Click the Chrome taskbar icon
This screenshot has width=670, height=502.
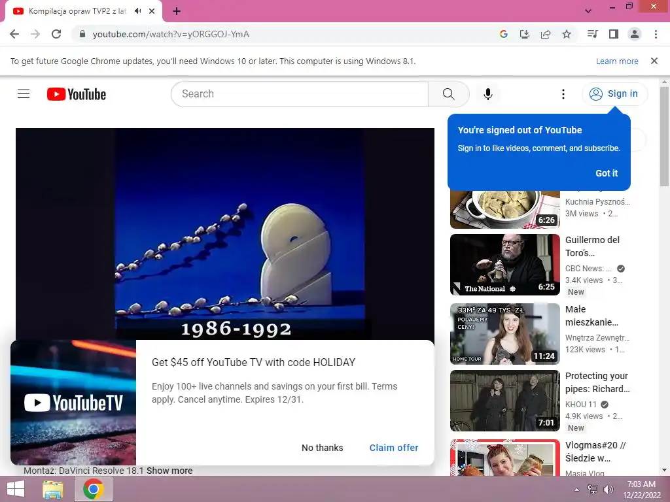(94, 489)
